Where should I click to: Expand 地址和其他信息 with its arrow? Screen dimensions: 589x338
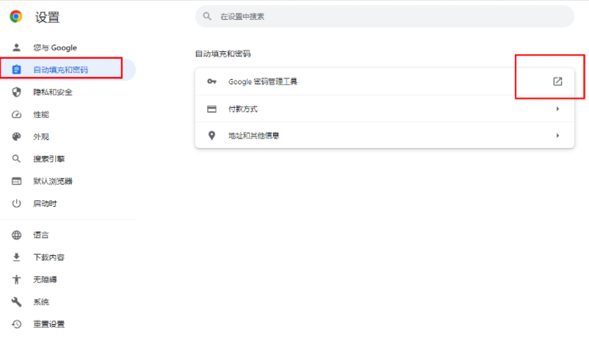click(558, 136)
